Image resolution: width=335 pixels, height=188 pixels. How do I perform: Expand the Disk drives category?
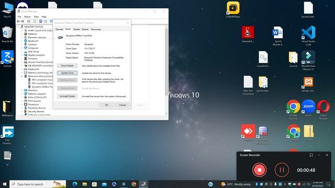[22, 52]
